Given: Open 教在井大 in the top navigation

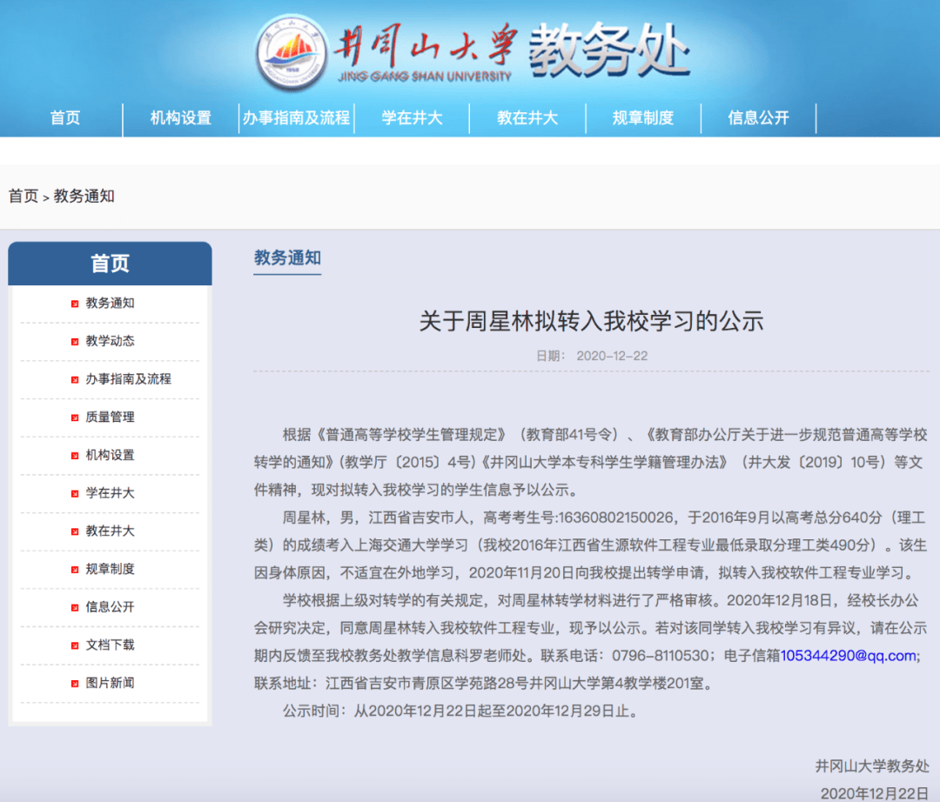Looking at the screenshot, I should (x=527, y=119).
